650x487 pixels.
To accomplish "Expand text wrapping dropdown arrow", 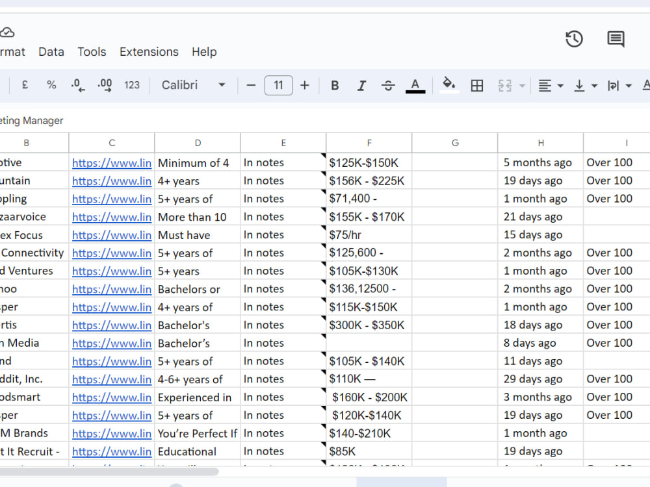I will click(629, 86).
